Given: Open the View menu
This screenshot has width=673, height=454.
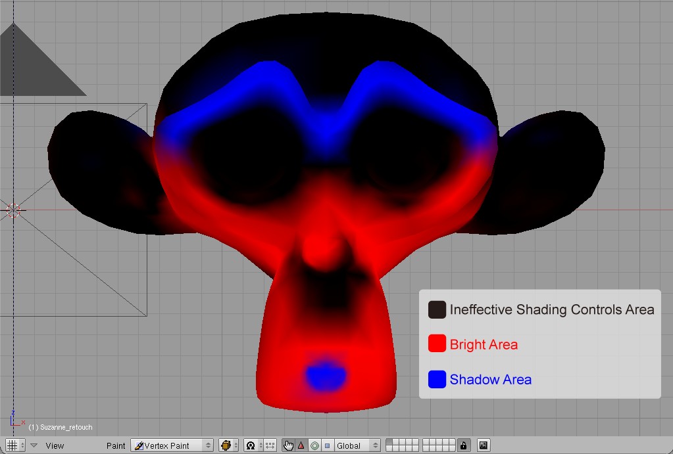Looking at the screenshot, I should pyautogui.click(x=55, y=446).
